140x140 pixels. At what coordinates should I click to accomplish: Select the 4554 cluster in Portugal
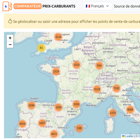(x=22, y=124)
